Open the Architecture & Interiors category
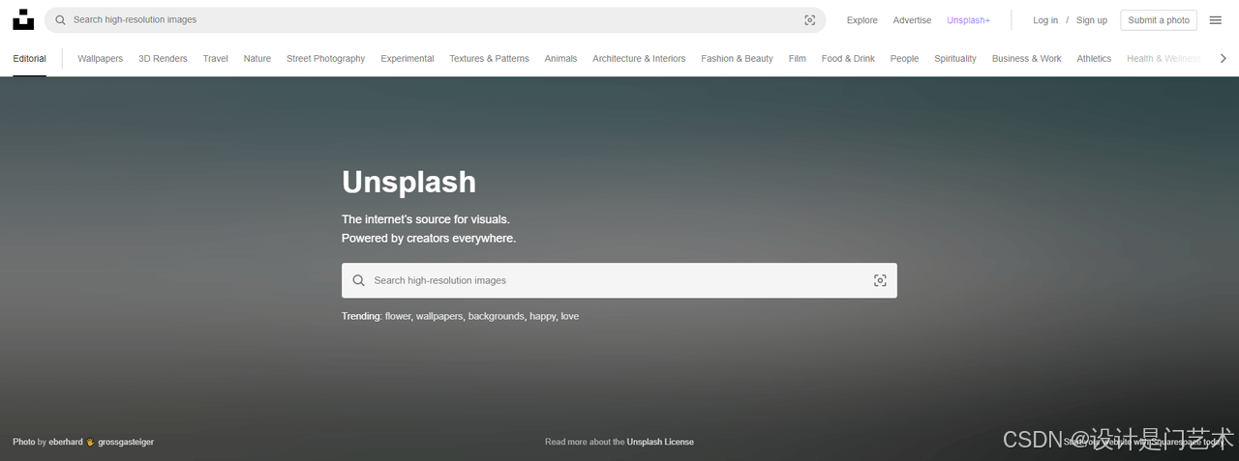Viewport: 1239px width, 461px height. pos(639,58)
